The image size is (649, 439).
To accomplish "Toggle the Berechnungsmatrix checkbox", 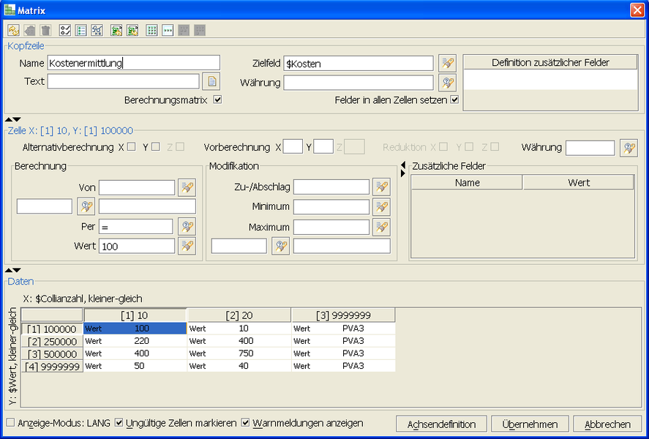I will point(217,100).
